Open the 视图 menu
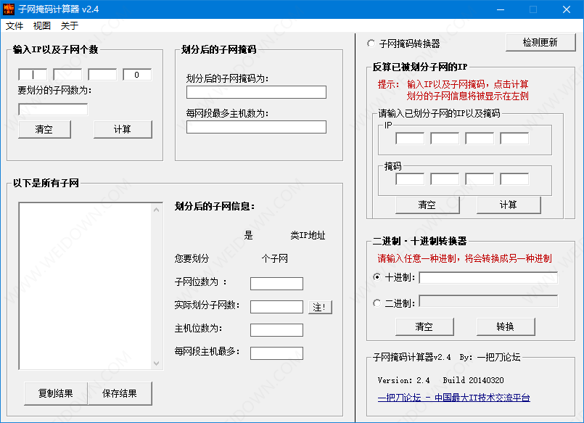The height and width of the screenshot is (423, 584). pos(42,25)
